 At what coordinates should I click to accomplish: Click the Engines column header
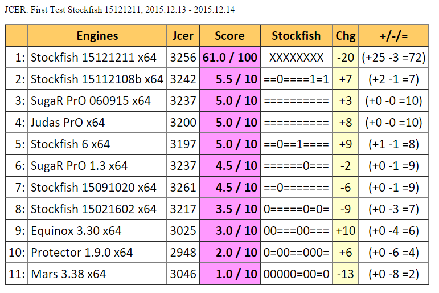coord(97,35)
